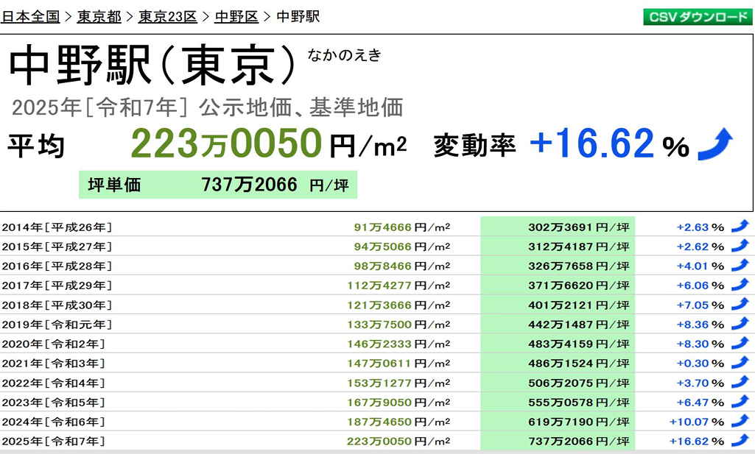
Task: Click the 2014年[平成26年] row label
Action: [x=57, y=227]
